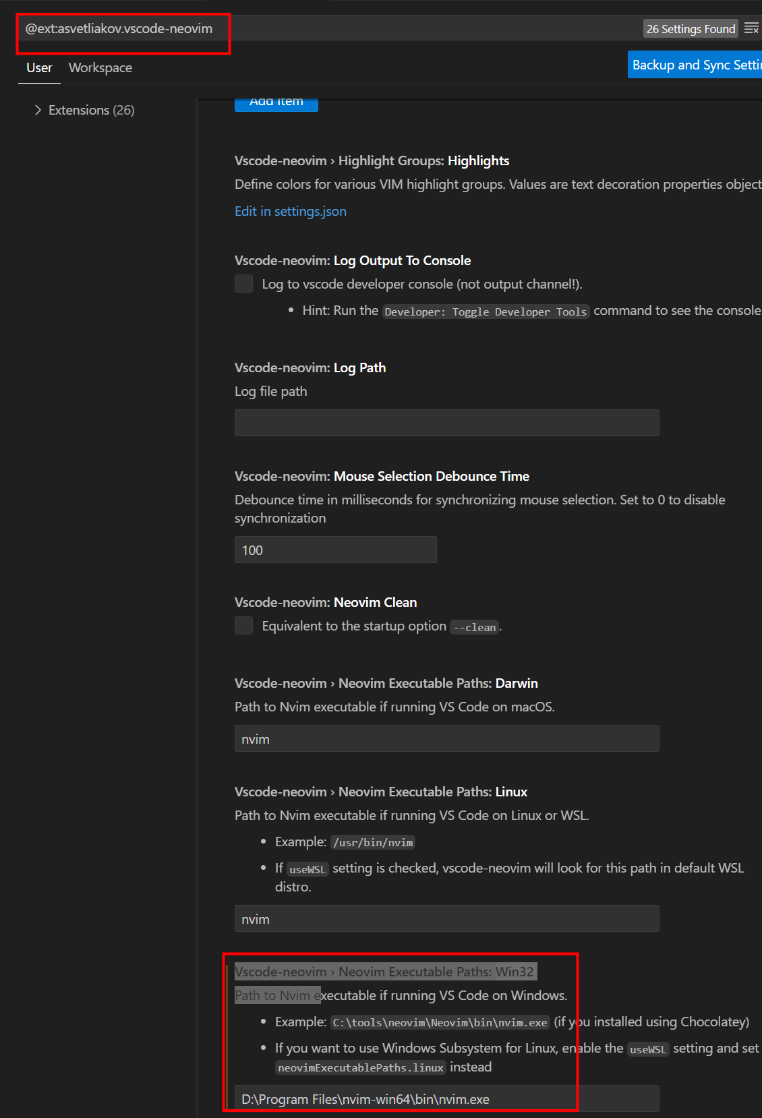Image resolution: width=762 pixels, height=1118 pixels.
Task: Click the Highlight Groups: Highlights setting title
Action: tap(372, 160)
